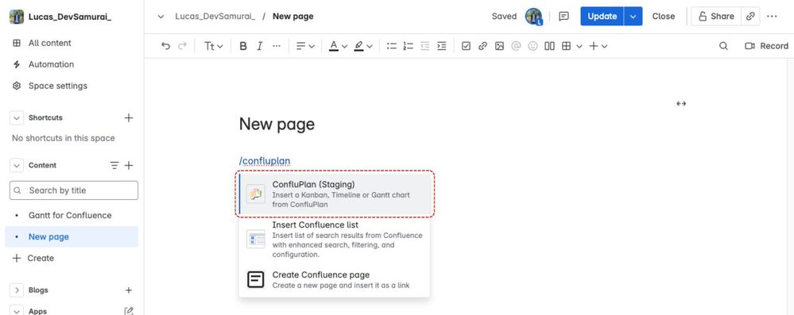This screenshot has width=794, height=315.
Task: Insert image or file from toolbar
Action: (499, 46)
